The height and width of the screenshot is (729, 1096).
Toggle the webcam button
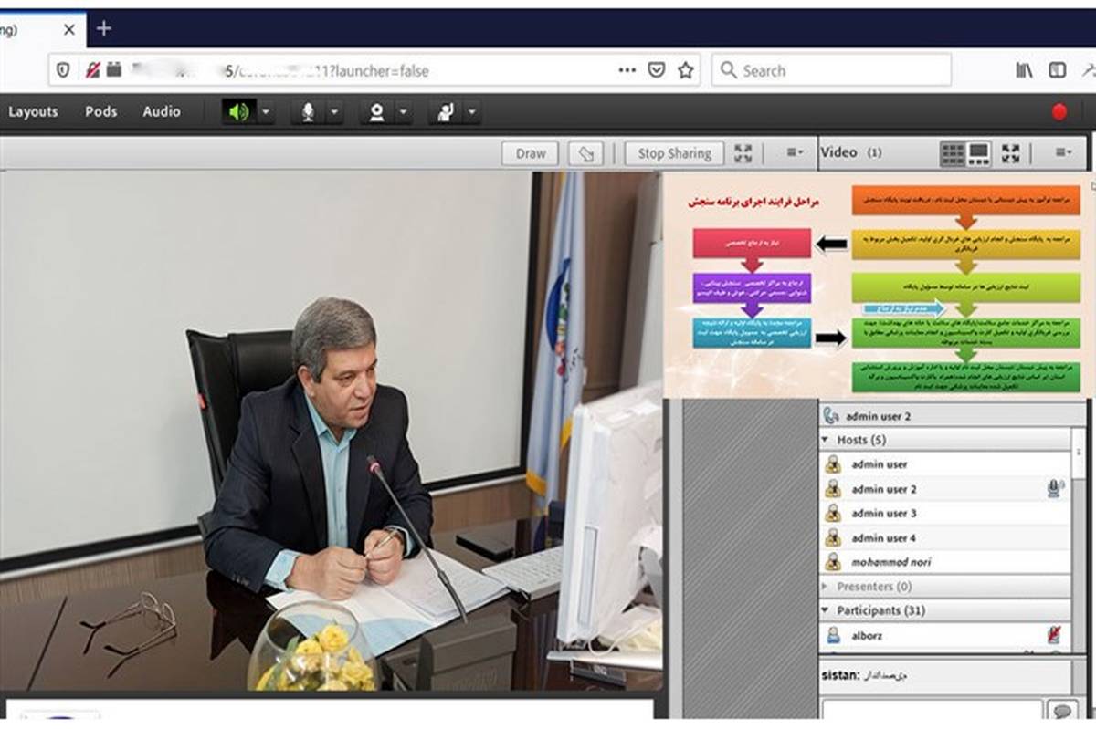click(x=376, y=112)
